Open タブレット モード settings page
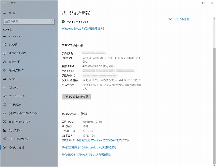 pyautogui.click(x=17, y=96)
